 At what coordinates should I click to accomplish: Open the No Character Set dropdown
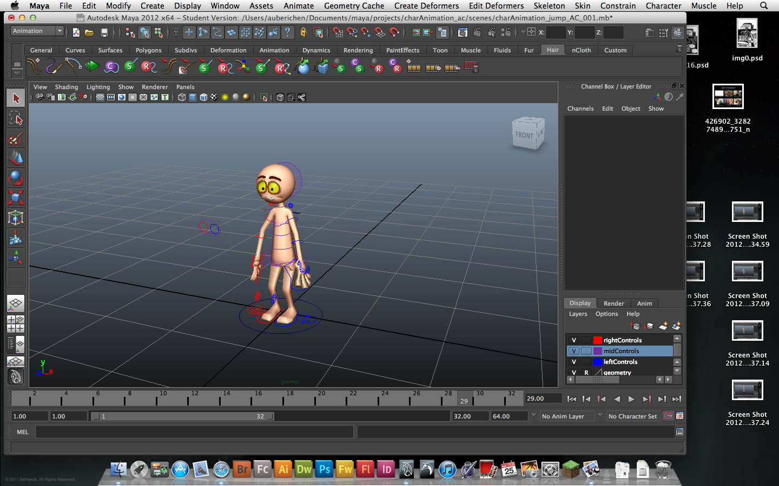click(633, 416)
